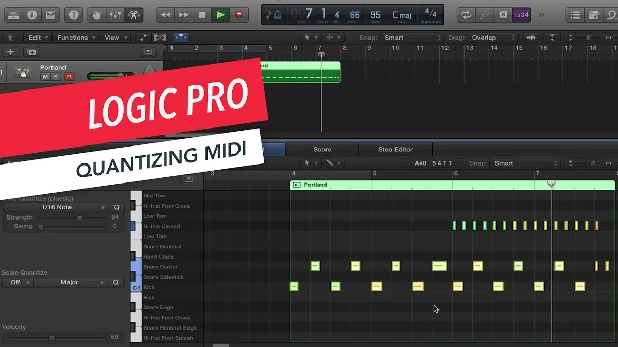
Task: Solo the Portland track
Action: pos(56,77)
